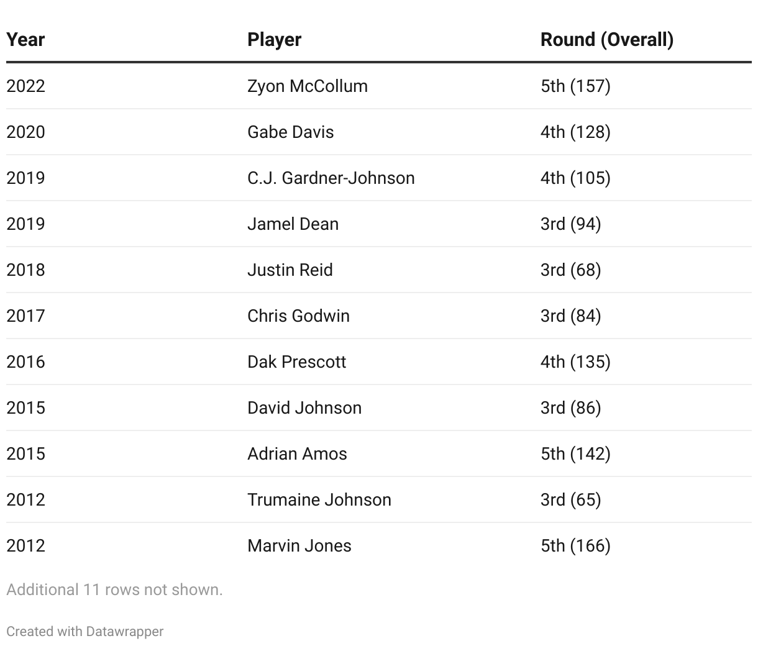Image resolution: width=758 pixels, height=646 pixels.
Task: Click Chris Godwin player cell
Action: tap(298, 316)
